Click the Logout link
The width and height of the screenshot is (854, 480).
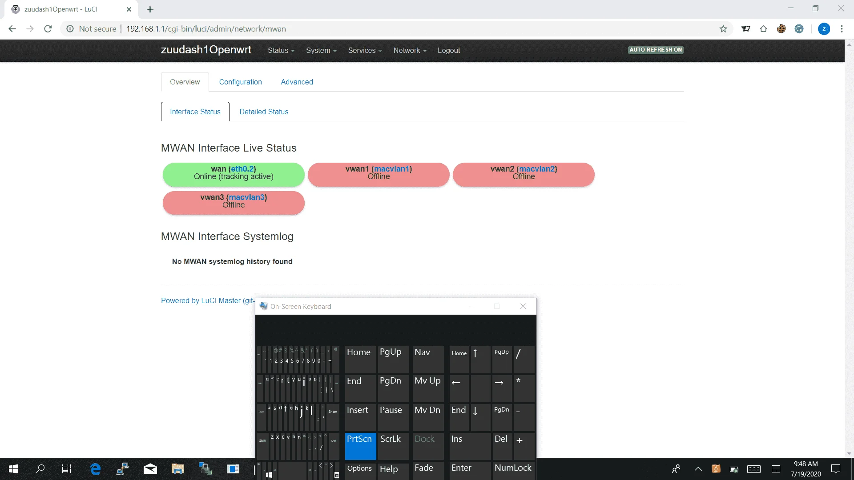click(x=449, y=51)
